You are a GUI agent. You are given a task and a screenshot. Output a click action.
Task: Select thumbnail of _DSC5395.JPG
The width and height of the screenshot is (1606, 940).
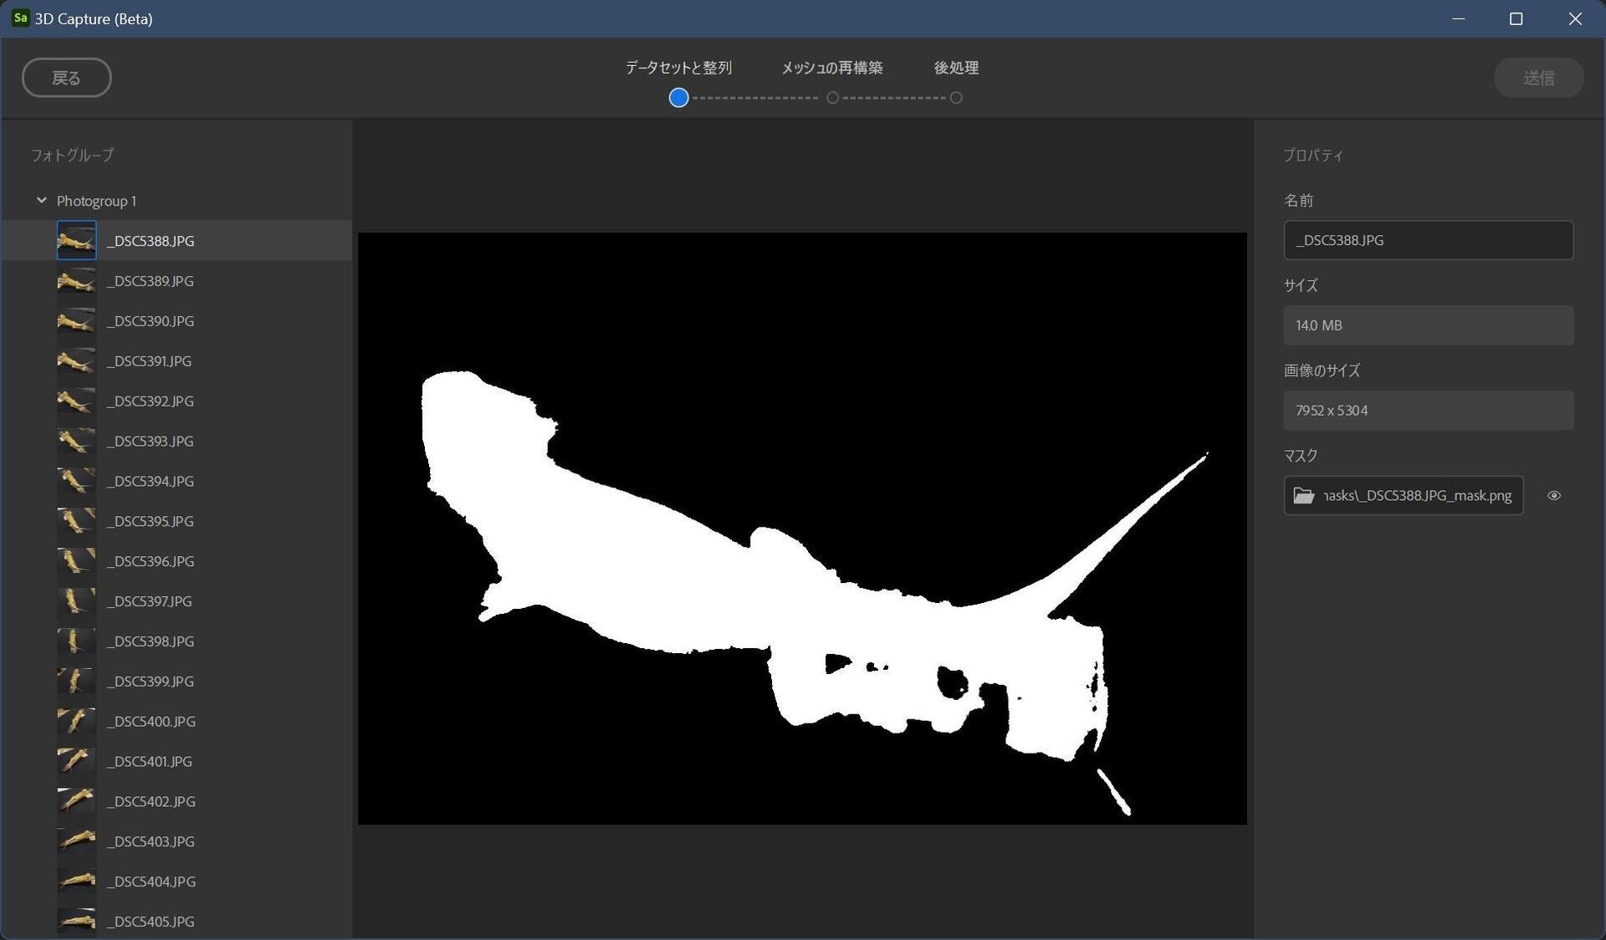tap(76, 521)
